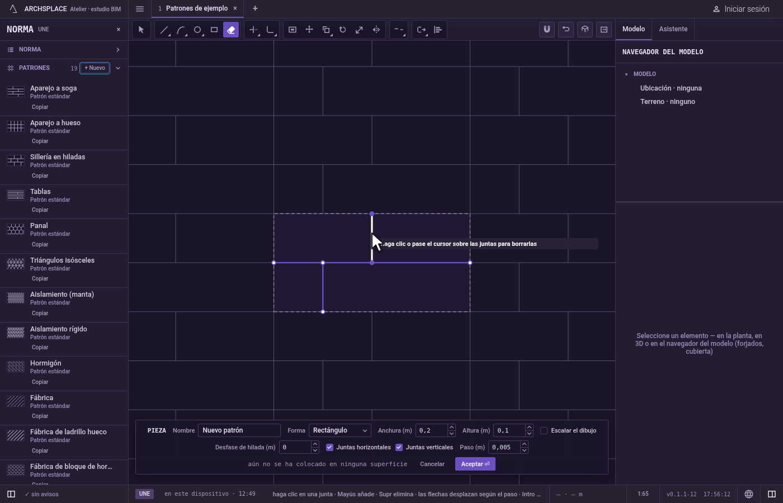The height and width of the screenshot is (503, 783).
Task: Click the undo arrow icon
Action: click(x=566, y=30)
